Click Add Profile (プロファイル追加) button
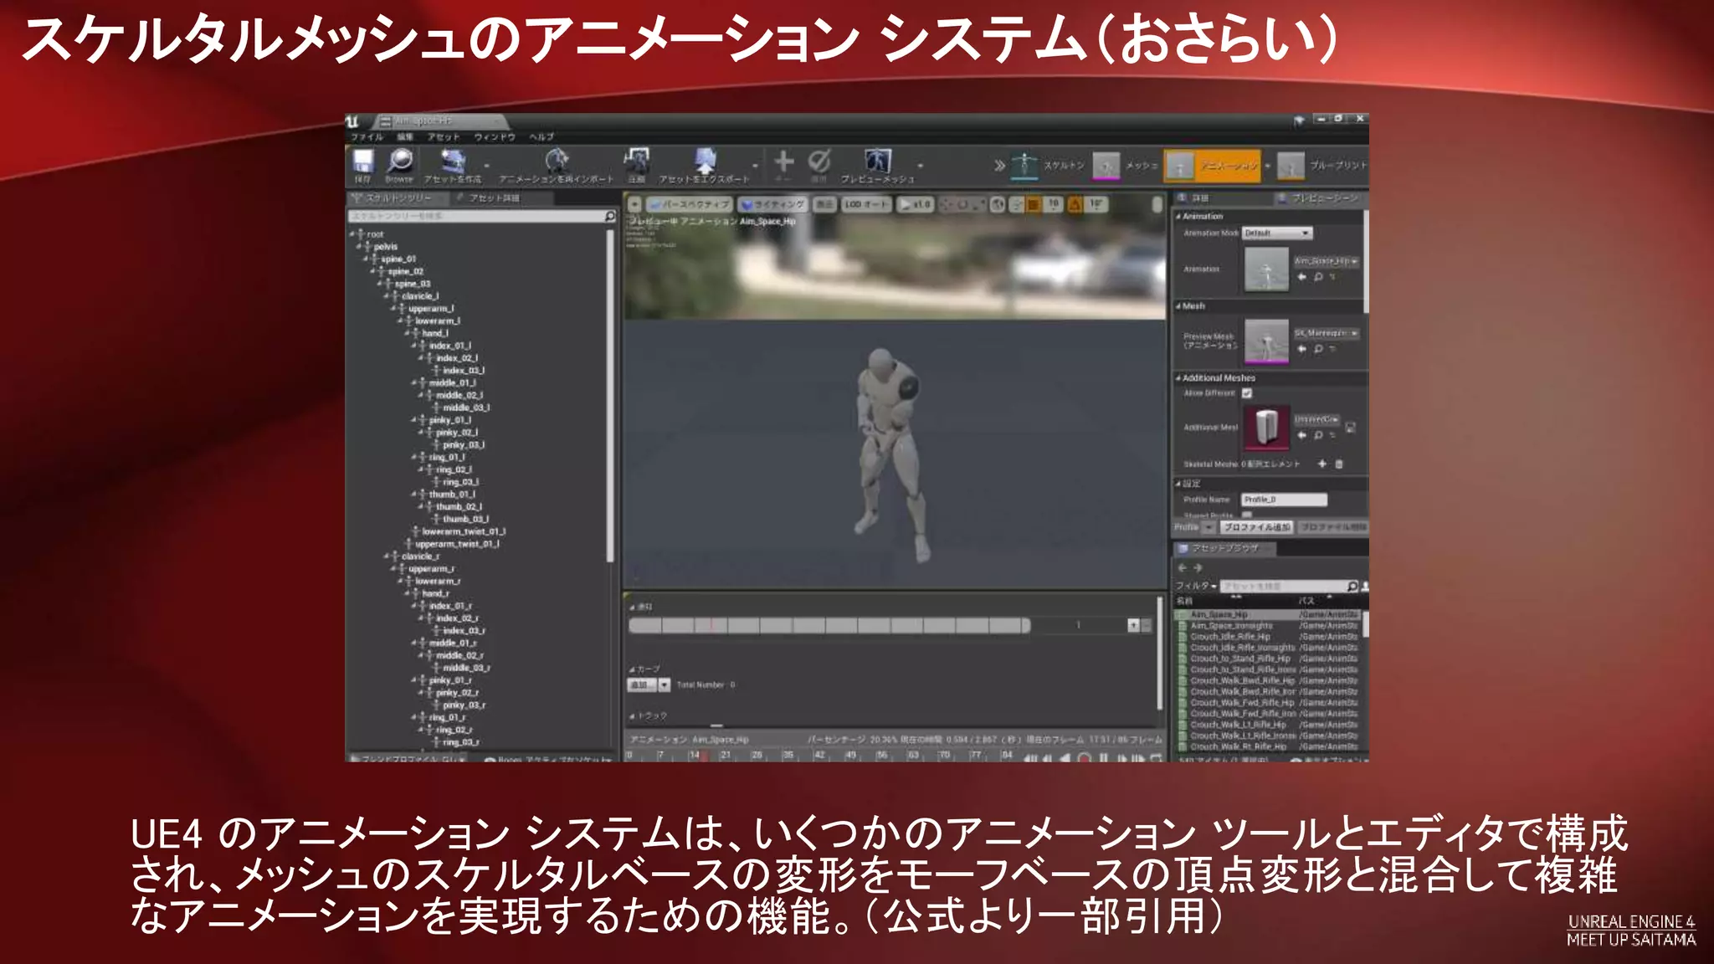Viewport: 1714px width, 964px height. [x=1257, y=527]
